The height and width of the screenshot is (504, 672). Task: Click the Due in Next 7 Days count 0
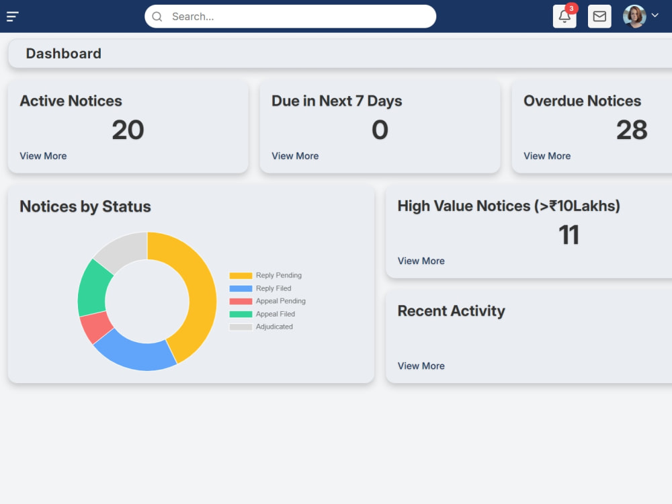click(x=380, y=130)
